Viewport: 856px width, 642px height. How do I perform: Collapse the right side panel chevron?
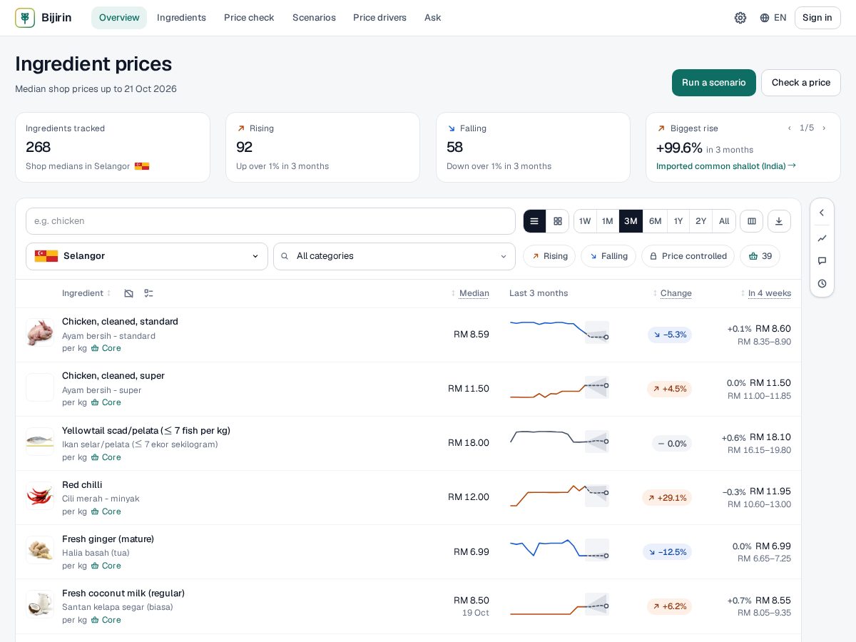point(822,213)
